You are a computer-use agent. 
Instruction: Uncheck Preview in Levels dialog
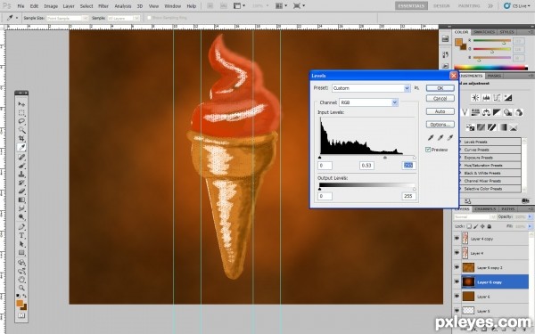tap(428, 150)
